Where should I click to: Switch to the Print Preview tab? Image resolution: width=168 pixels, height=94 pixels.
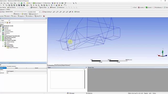[58, 65]
